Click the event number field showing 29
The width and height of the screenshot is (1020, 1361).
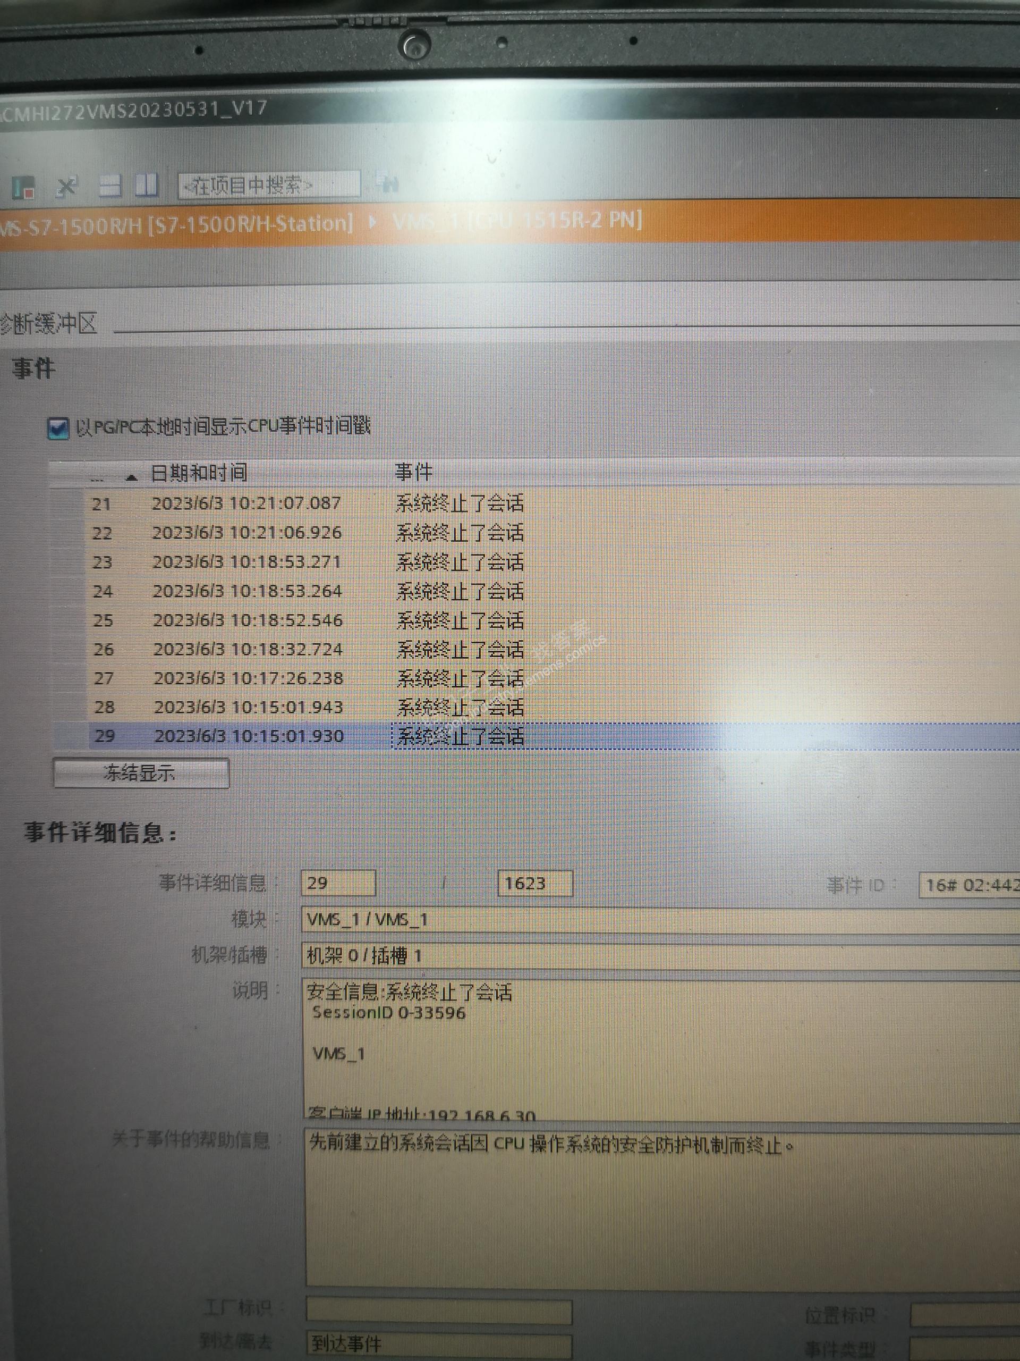point(337,883)
